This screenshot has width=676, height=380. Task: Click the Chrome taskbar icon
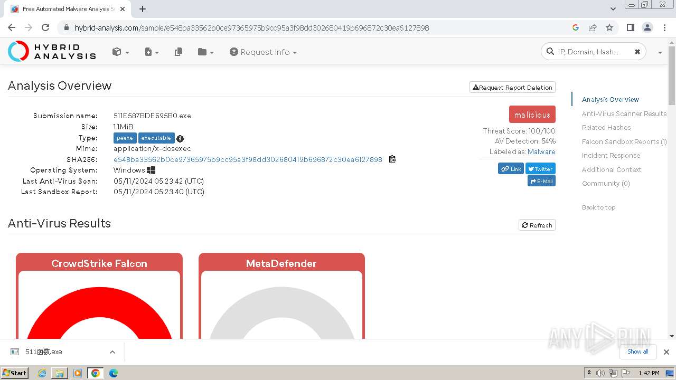96,373
